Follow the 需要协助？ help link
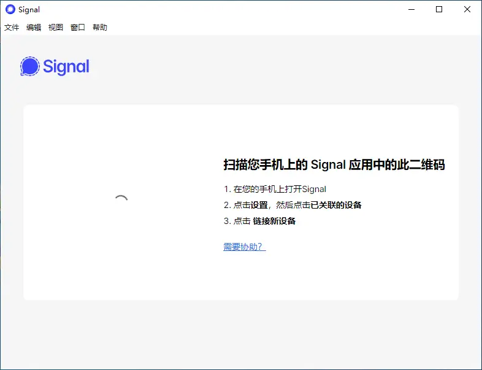This screenshot has width=482, height=370. click(244, 247)
